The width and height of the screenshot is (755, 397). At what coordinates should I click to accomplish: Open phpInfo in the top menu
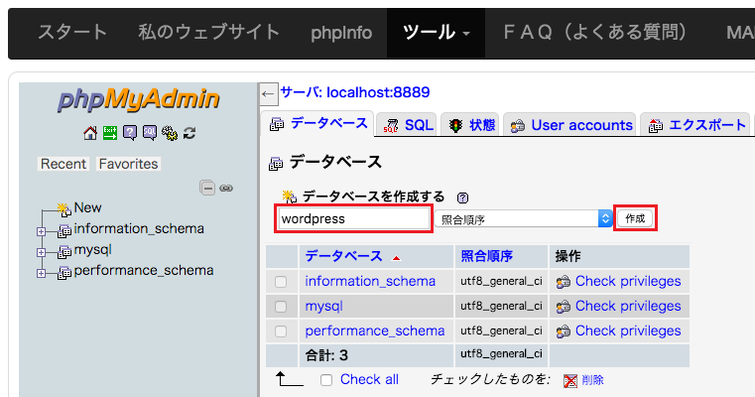click(x=341, y=33)
